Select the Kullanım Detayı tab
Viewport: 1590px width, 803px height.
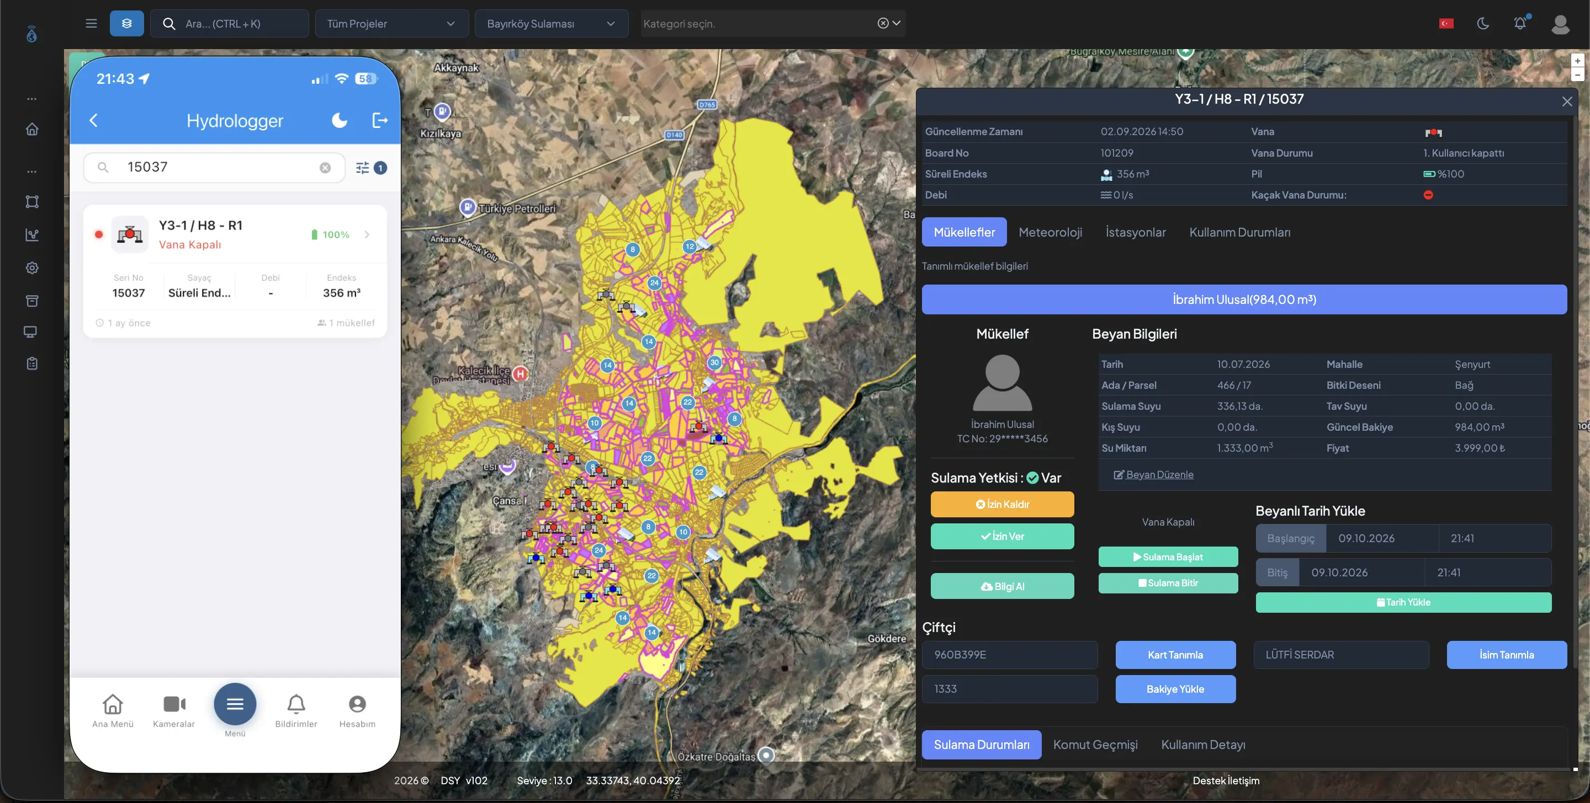click(1202, 745)
